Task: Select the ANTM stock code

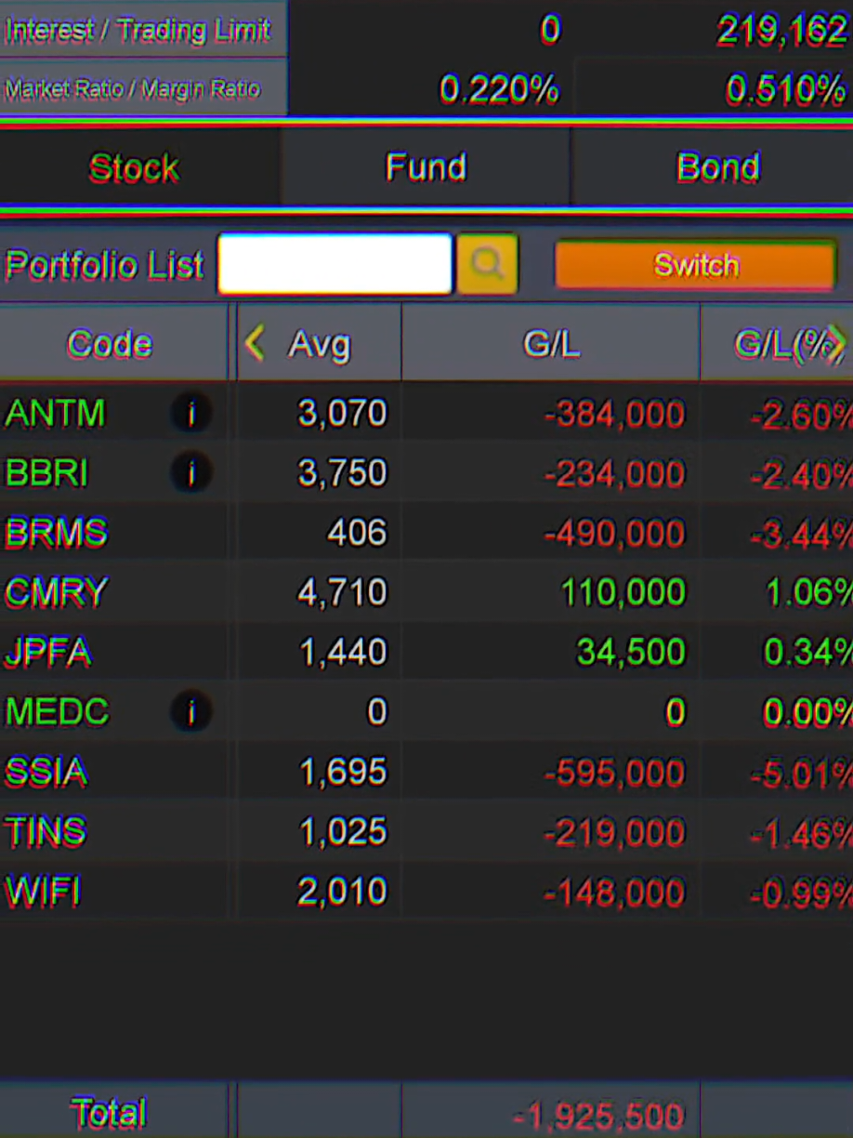Action: 56,413
